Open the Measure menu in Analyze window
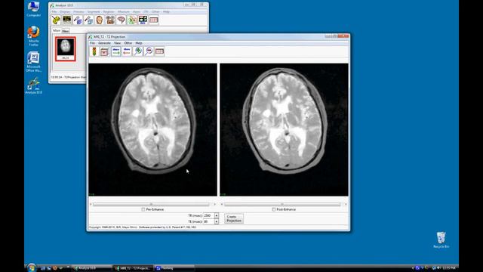Screen dimensions: 483x272 (124, 12)
